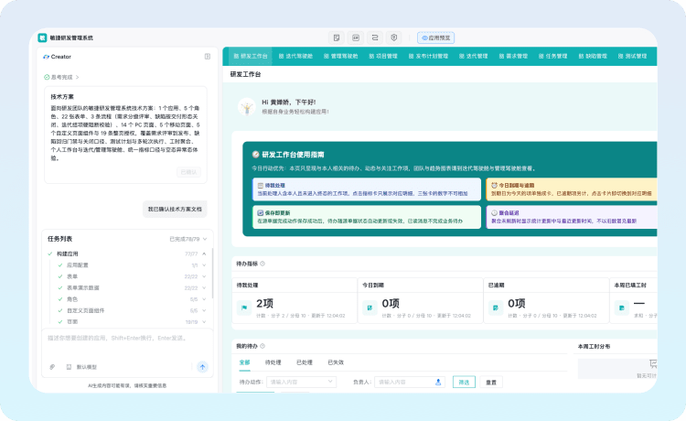Screen dimensions: 686x421
Task: Click help icon next to 我的待办
Action: tap(263, 346)
